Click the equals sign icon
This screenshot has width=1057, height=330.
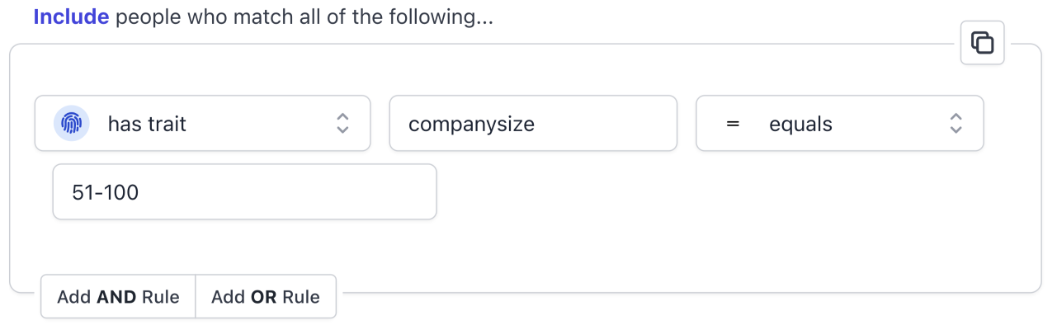(732, 124)
